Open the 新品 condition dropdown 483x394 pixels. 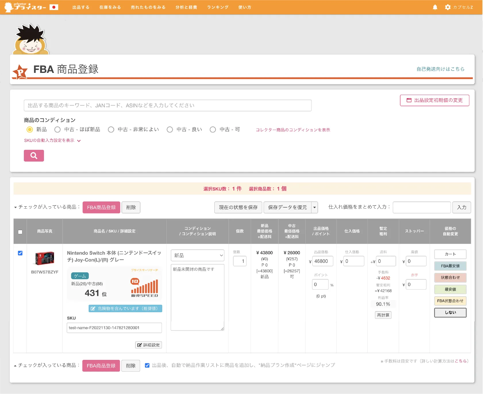pyautogui.click(x=197, y=255)
